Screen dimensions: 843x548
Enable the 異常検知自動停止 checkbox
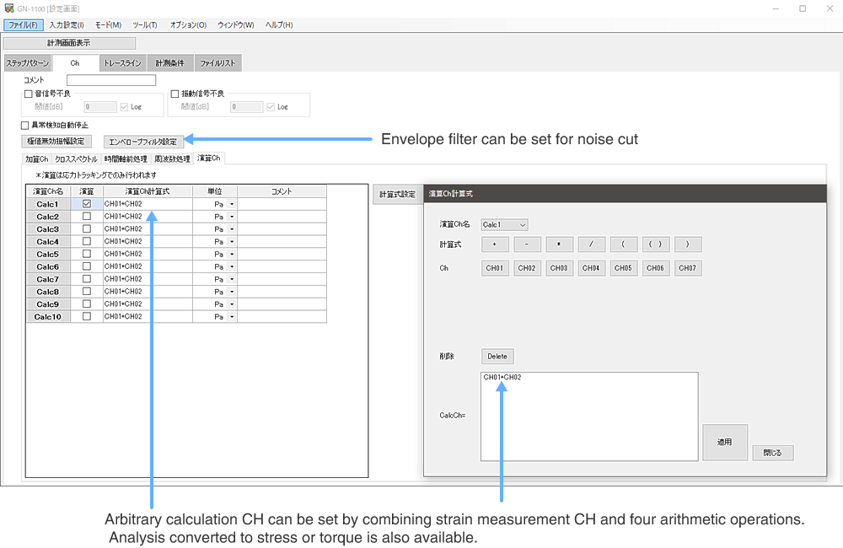pos(25,125)
